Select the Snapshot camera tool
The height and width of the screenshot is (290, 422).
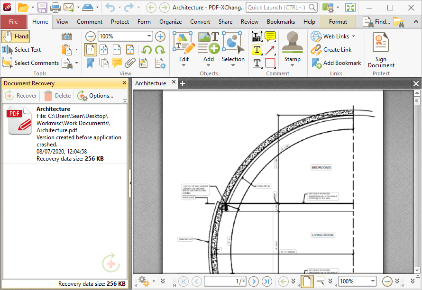click(x=66, y=36)
